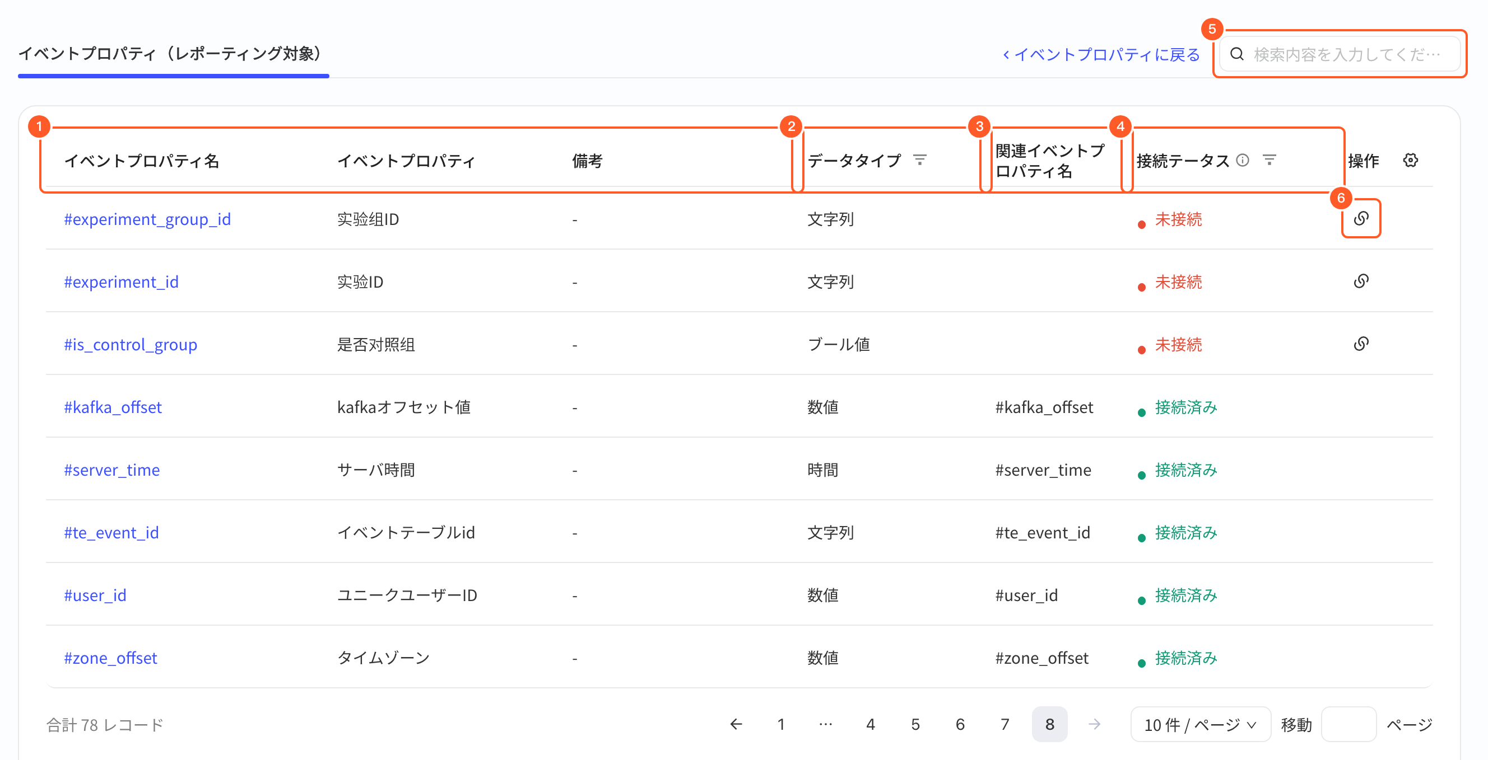
Task: Click info icon beside 接続テータス header
Action: click(1243, 161)
